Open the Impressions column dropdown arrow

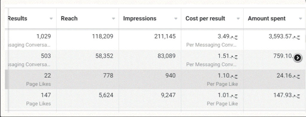176,19
